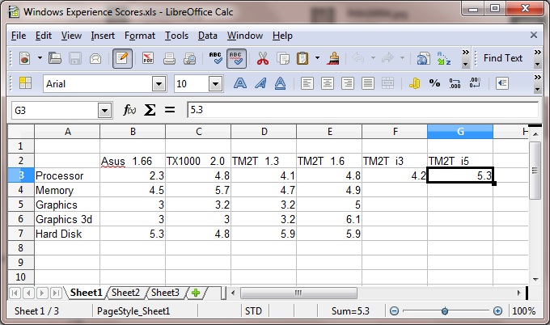Open the Insert menu

click(x=103, y=36)
